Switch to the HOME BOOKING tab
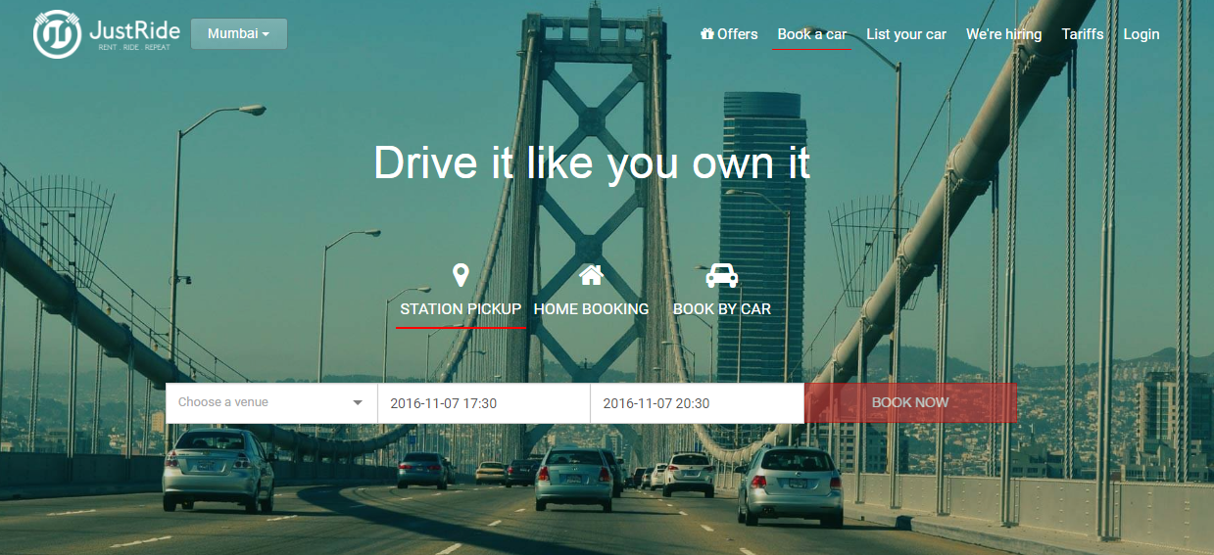 (591, 309)
